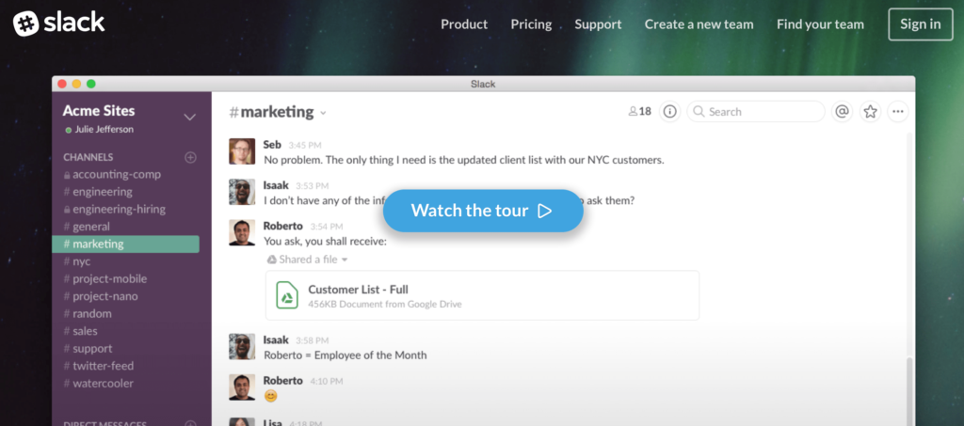The image size is (964, 426).
Task: Click the member count icon showing 18
Action: click(639, 112)
